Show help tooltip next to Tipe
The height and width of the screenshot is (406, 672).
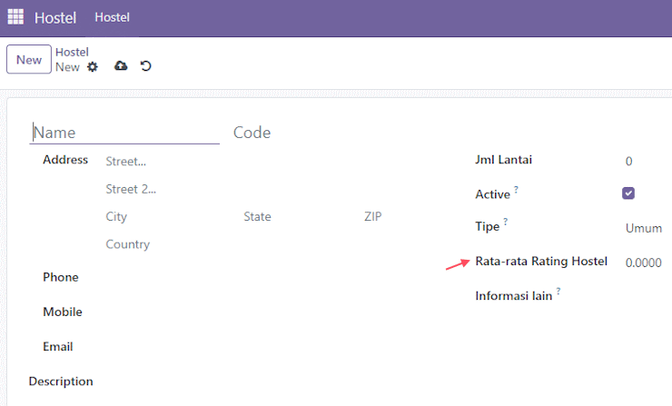[506, 221]
